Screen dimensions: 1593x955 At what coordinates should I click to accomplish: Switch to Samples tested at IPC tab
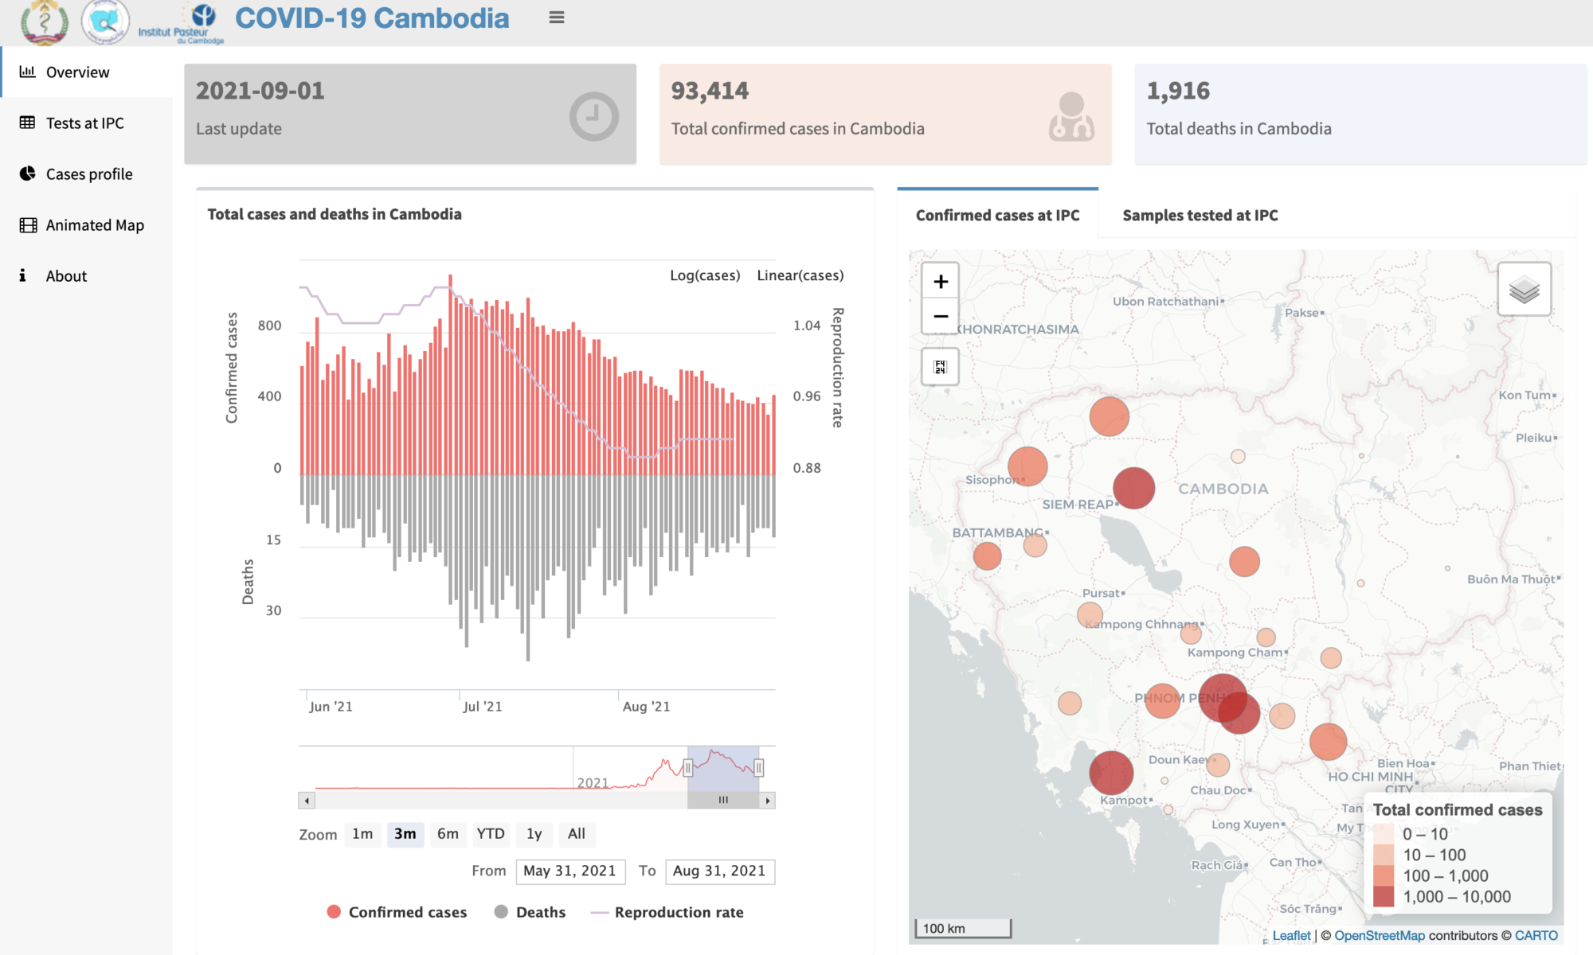pos(1200,215)
